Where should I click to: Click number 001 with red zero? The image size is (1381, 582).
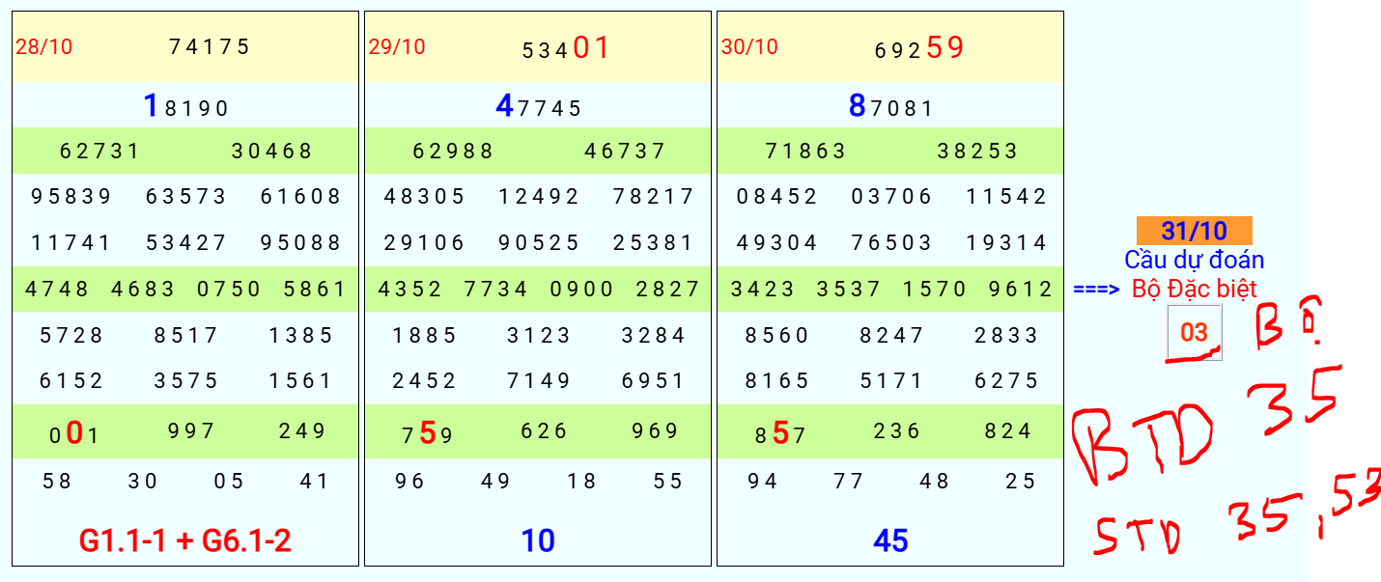tap(74, 433)
